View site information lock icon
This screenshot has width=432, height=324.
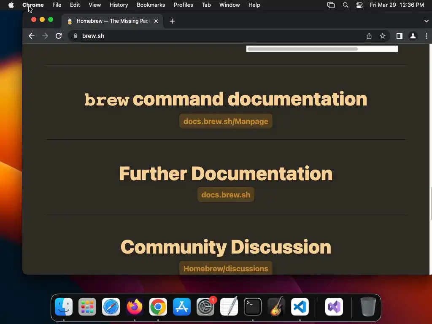coord(76,36)
